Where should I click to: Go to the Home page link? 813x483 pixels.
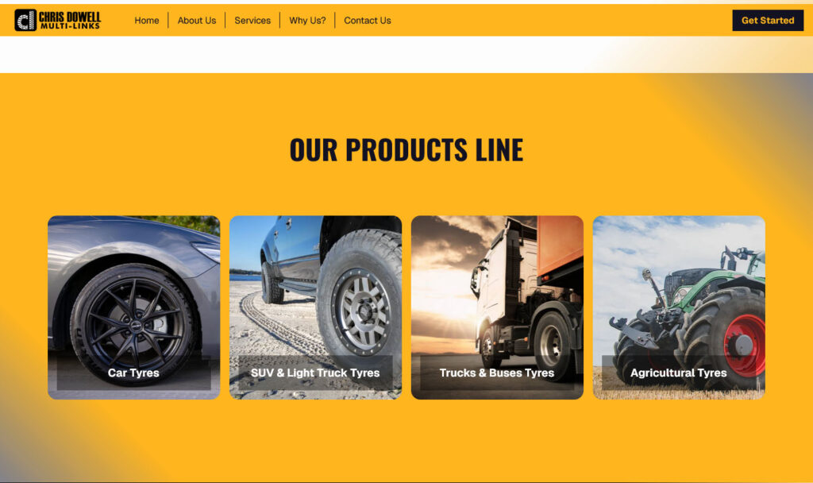[147, 20]
